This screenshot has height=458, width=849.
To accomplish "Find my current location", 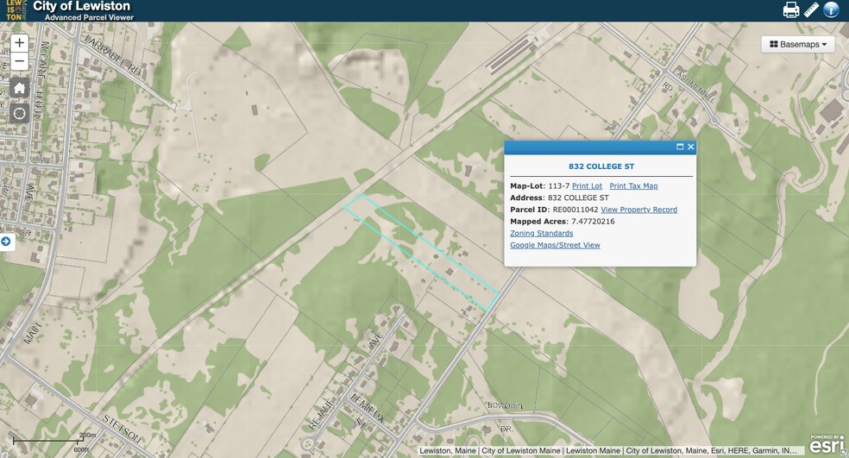I will tap(20, 114).
